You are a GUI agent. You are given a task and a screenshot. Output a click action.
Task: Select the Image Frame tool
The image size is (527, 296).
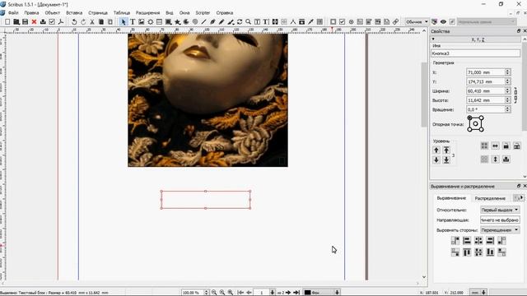point(141,22)
